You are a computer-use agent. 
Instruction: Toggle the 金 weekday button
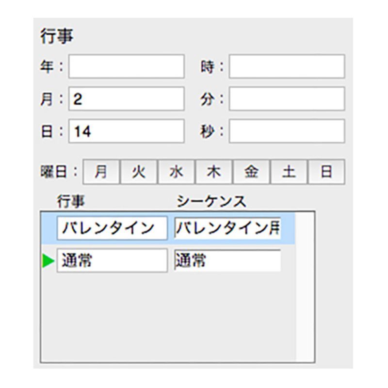click(251, 172)
